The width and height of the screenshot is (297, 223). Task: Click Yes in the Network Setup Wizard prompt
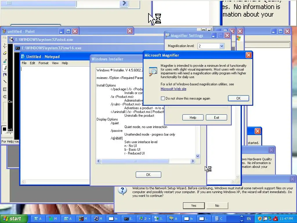coord(193,206)
